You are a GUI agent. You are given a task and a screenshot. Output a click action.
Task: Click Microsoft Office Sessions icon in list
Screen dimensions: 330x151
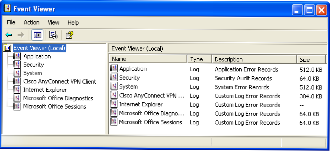pos(114,122)
